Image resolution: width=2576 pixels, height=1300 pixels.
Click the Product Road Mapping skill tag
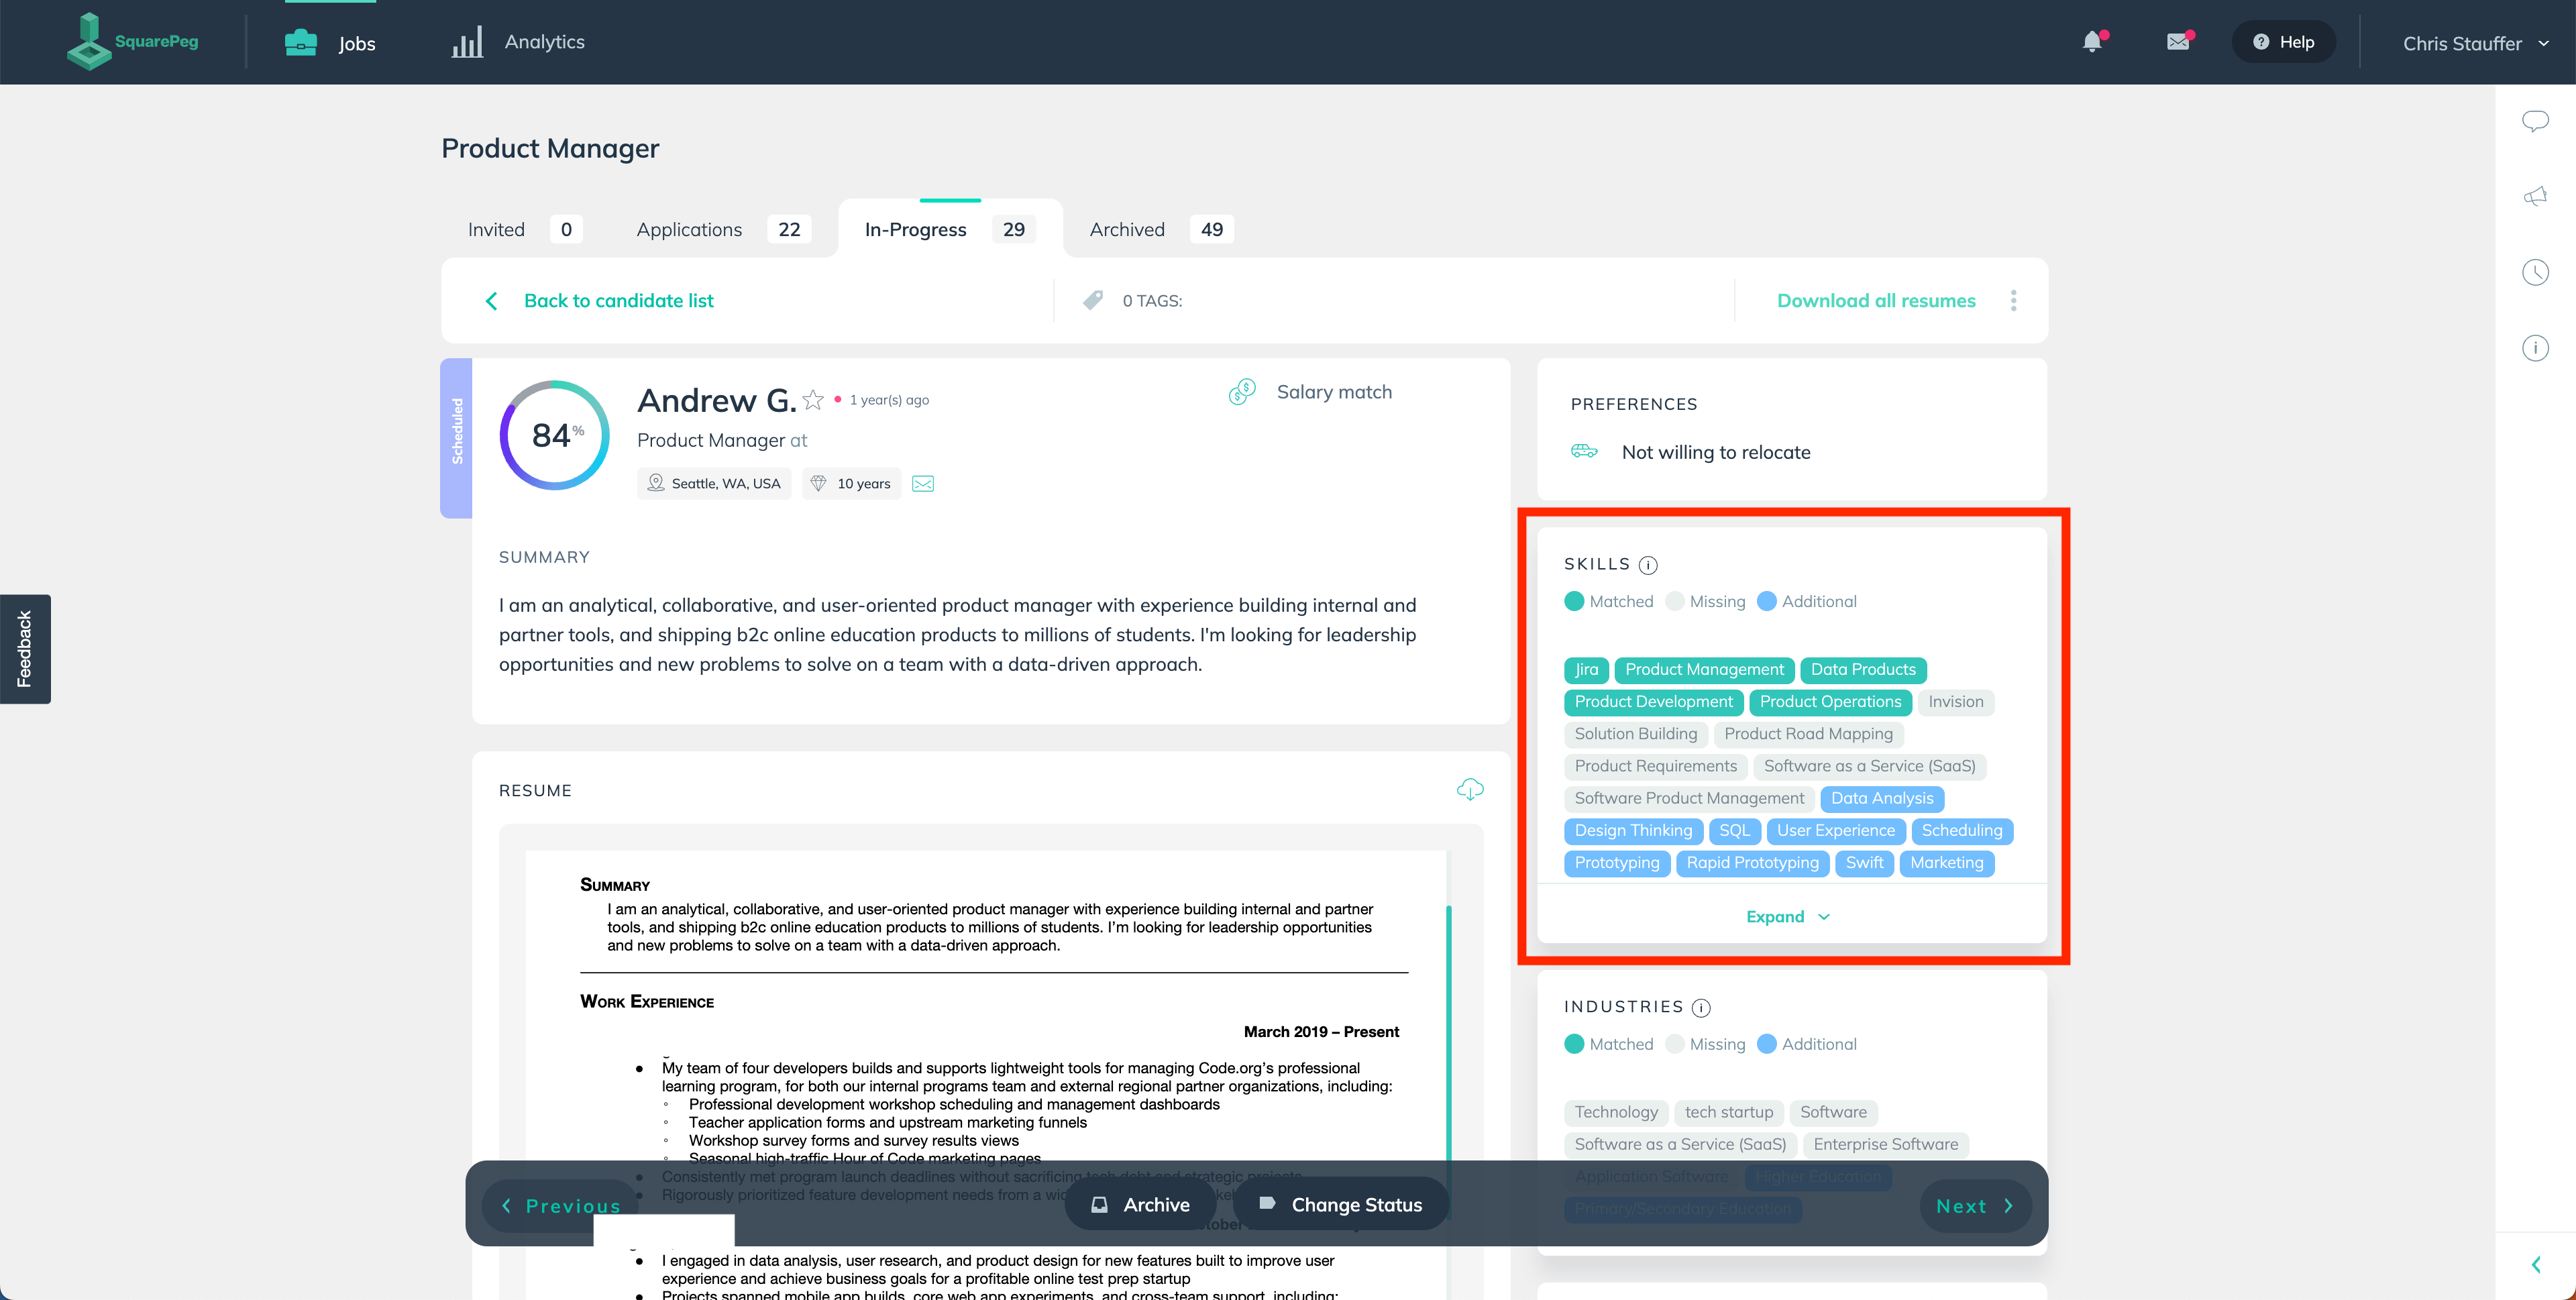(x=1808, y=734)
